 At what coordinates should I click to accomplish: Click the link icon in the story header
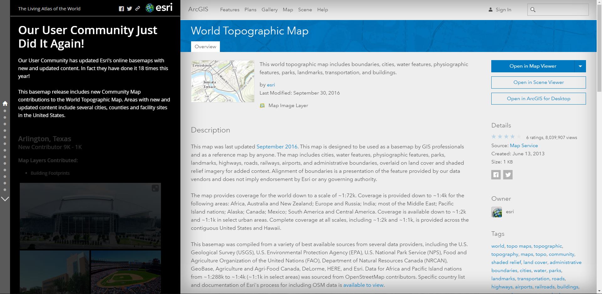[137, 9]
